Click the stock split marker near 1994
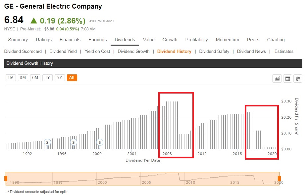The image size is (305, 195). (47, 142)
